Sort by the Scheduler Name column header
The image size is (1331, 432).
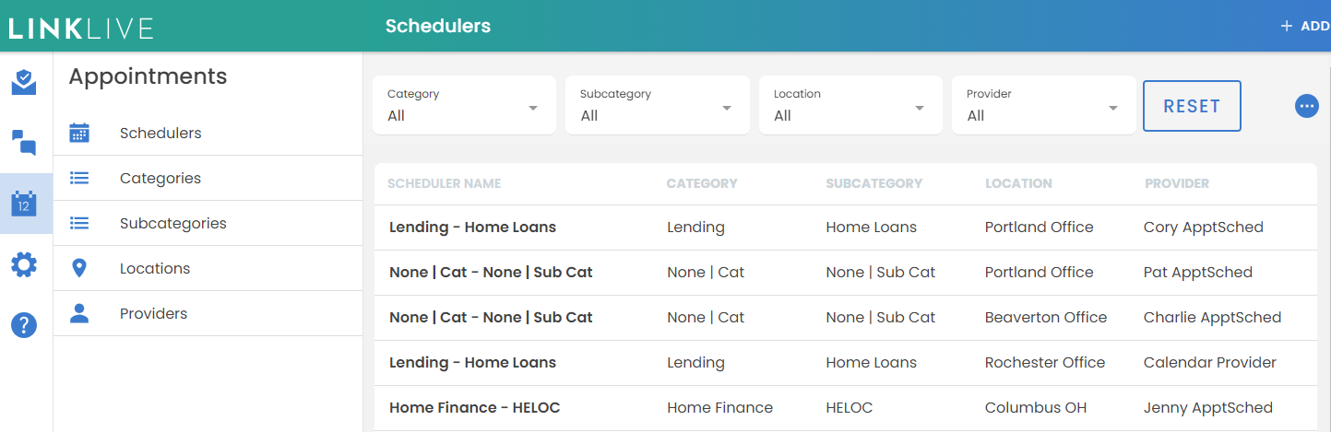(444, 183)
